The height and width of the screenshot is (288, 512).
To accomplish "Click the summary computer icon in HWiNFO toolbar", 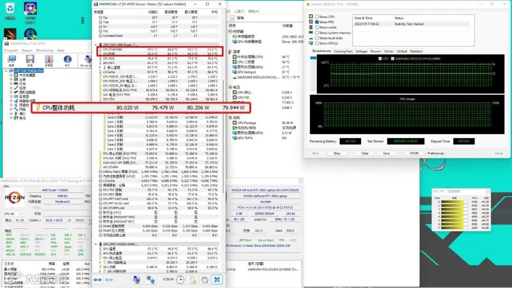I will tap(12, 60).
